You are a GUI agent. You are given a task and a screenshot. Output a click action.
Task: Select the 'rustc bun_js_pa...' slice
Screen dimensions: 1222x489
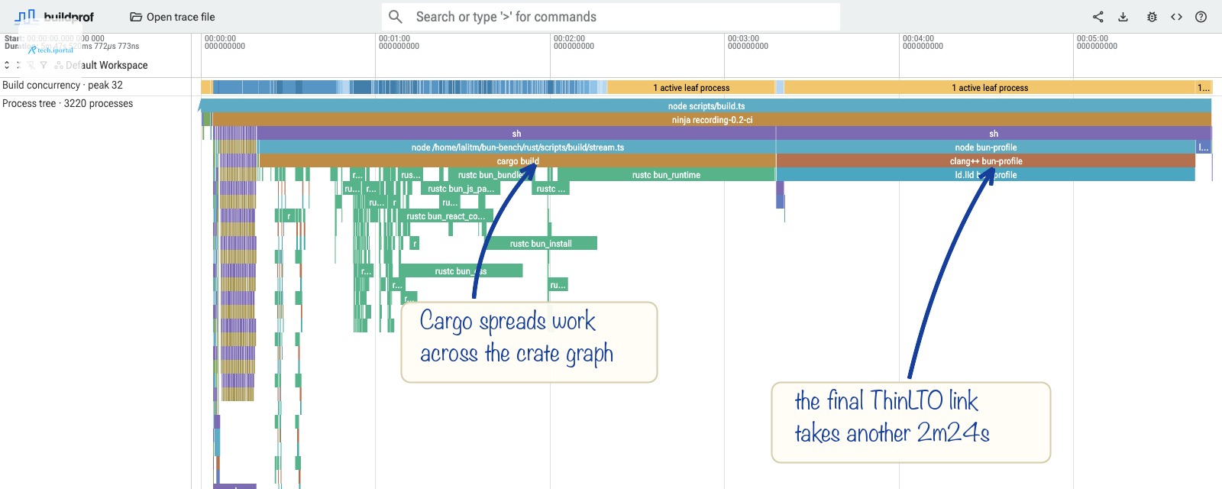(461, 188)
